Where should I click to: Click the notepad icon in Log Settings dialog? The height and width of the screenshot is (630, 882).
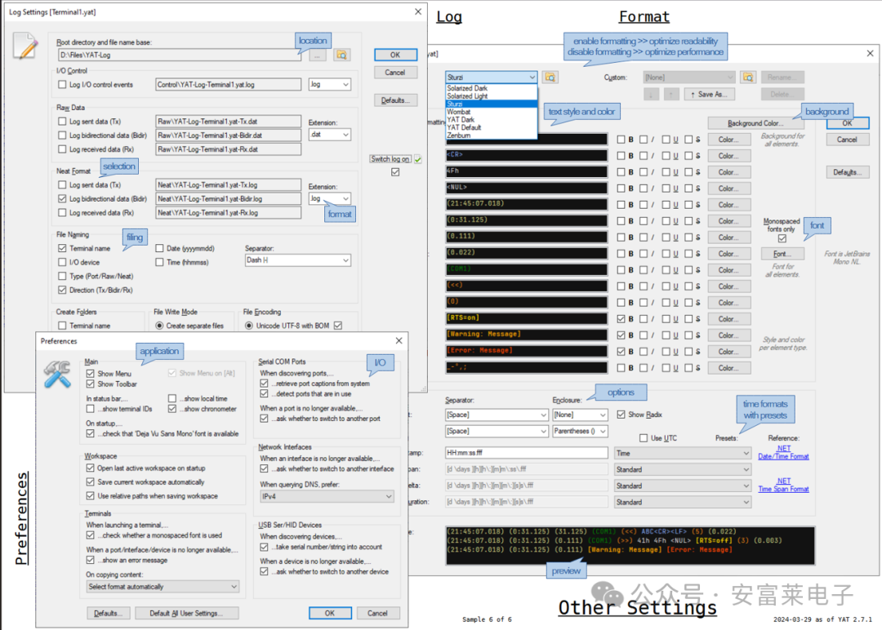(24, 47)
